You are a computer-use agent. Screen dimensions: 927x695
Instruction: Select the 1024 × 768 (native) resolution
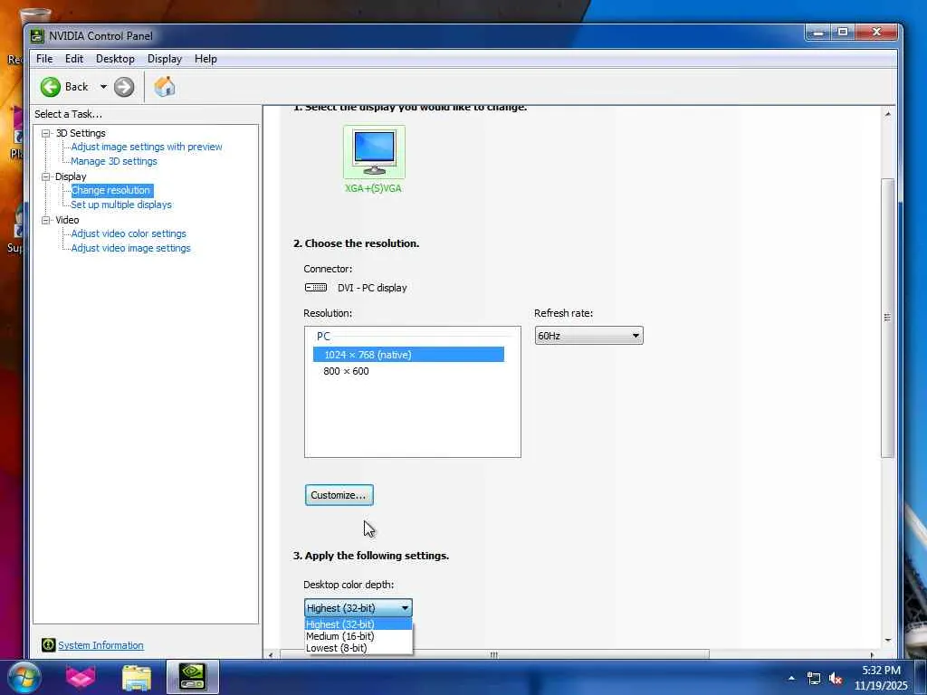(x=408, y=355)
